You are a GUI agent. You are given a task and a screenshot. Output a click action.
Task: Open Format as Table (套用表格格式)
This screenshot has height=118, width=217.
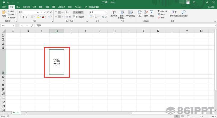coord(122,14)
